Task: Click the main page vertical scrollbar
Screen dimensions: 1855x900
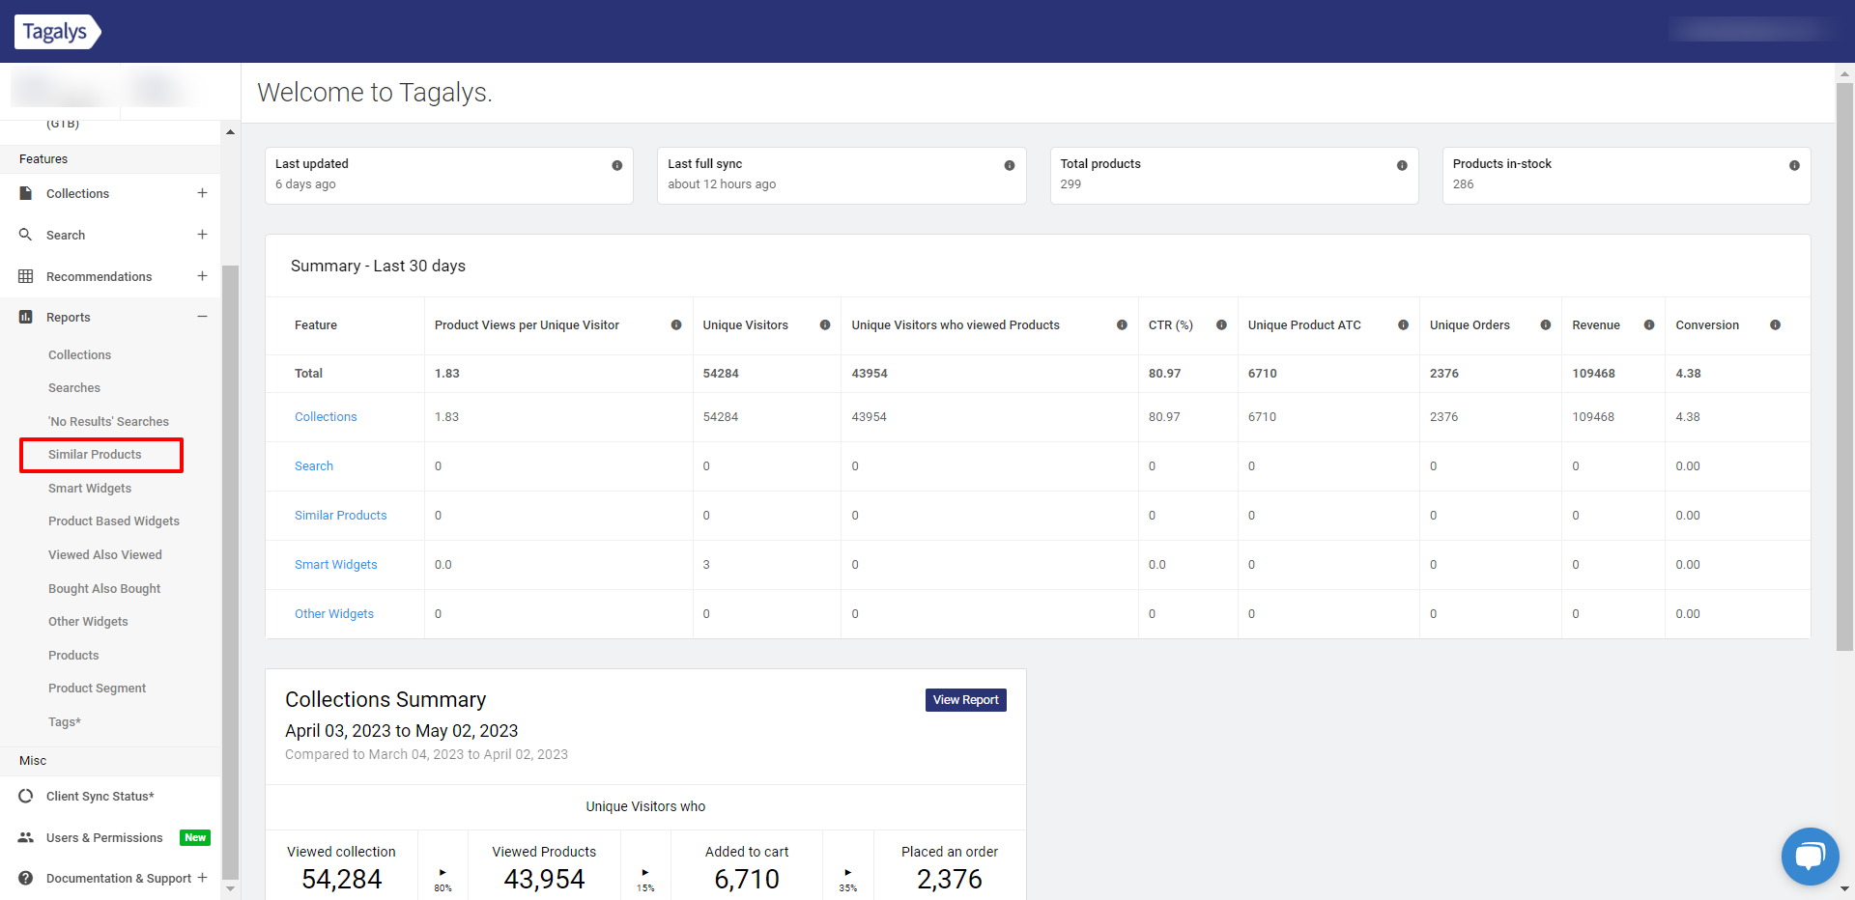Action: click(1844, 367)
